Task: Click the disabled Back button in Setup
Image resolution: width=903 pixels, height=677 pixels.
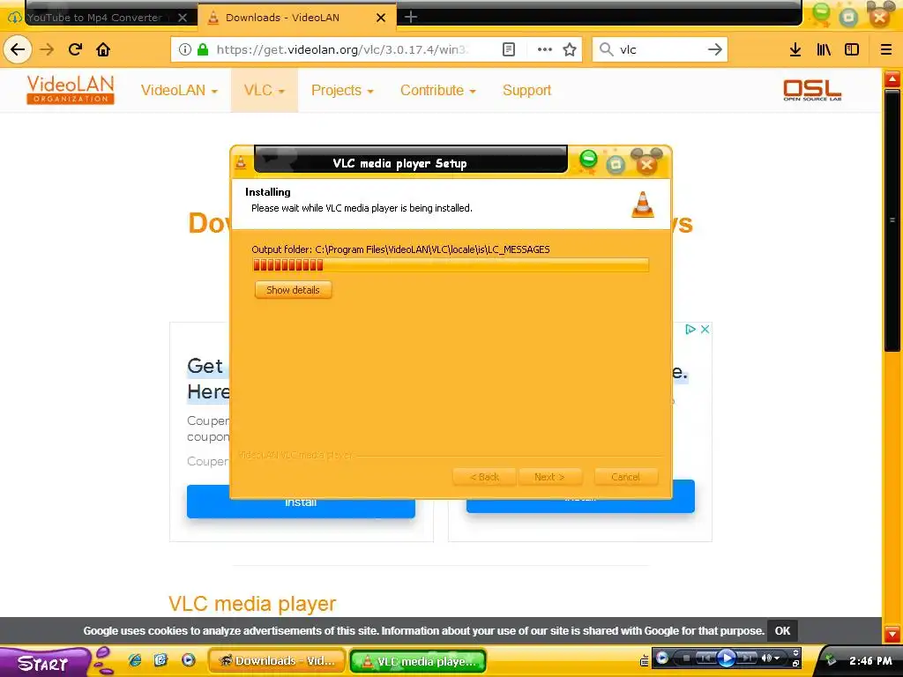Action: (484, 477)
